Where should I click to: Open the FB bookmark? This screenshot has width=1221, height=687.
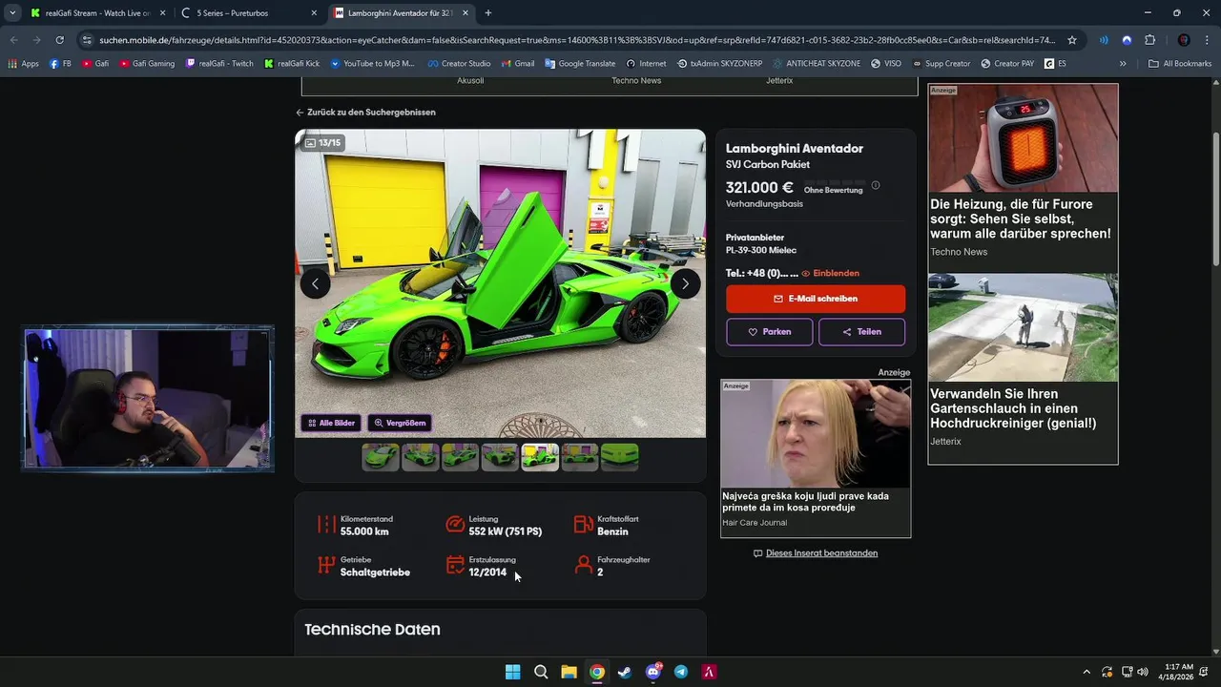[x=60, y=63]
